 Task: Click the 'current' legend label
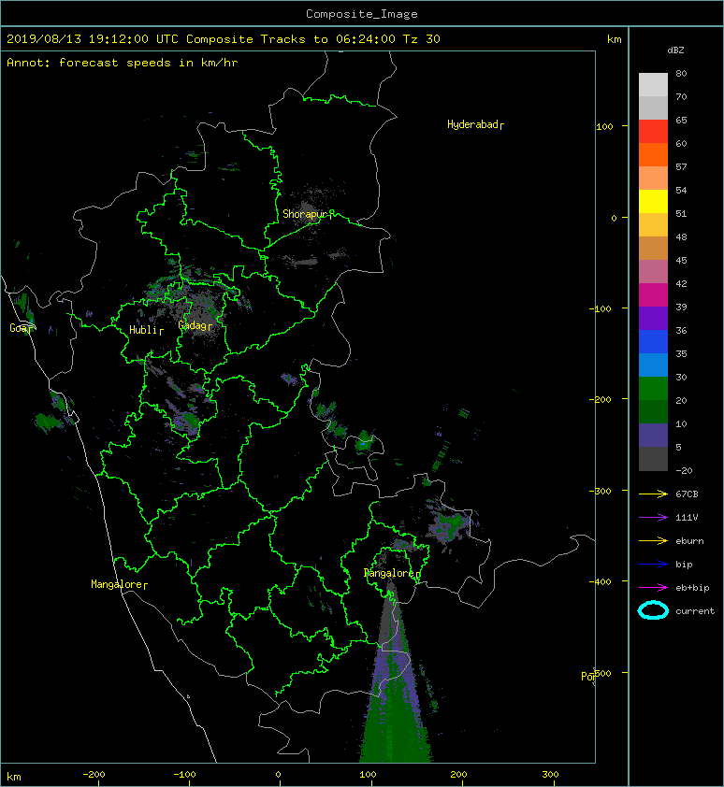[x=695, y=611]
